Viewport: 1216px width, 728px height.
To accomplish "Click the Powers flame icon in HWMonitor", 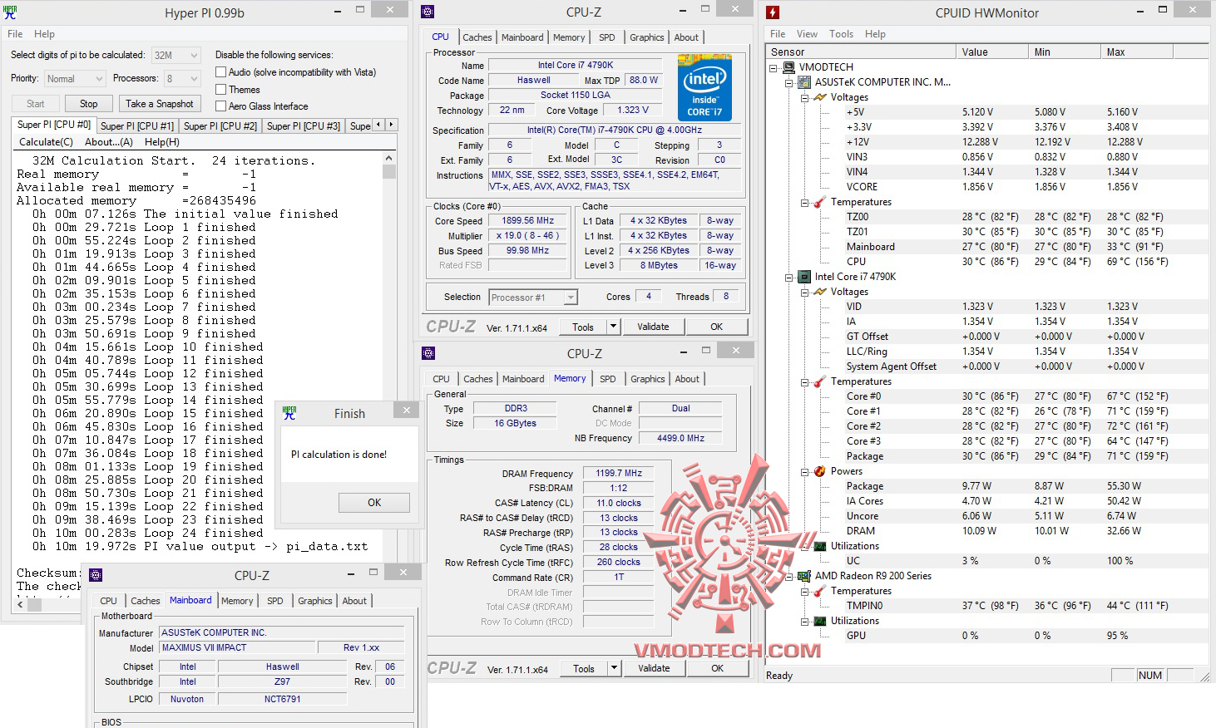I will pos(820,471).
